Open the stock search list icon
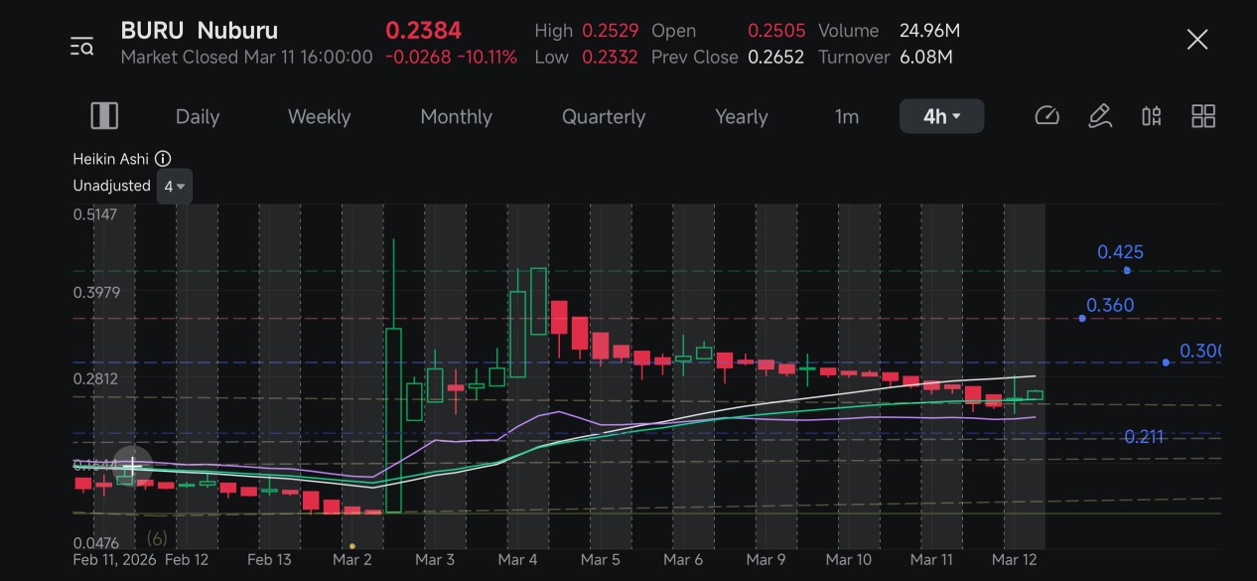This screenshot has width=1257, height=581. coord(81,46)
